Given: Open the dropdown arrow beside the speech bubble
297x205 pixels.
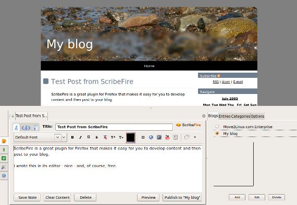Looking at the screenshot, I should [195, 138].
